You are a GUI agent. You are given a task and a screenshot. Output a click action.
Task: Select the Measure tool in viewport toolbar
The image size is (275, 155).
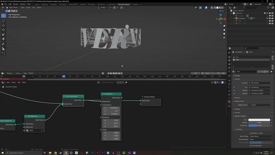pyautogui.click(x=3, y=49)
